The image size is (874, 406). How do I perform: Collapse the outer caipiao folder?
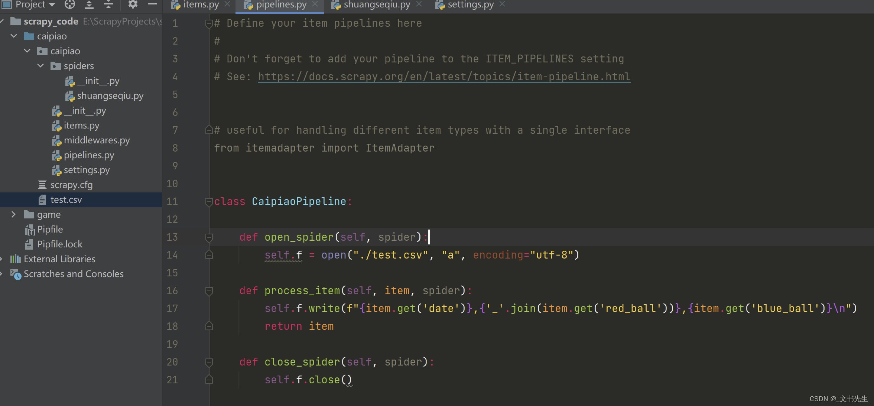point(14,36)
